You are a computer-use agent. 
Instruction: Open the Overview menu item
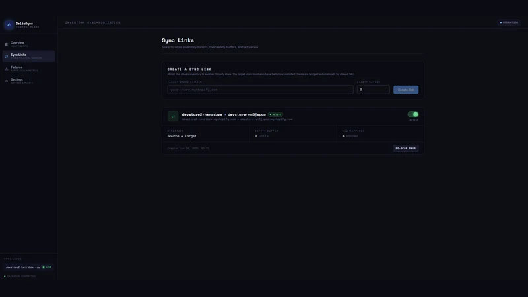28,44
